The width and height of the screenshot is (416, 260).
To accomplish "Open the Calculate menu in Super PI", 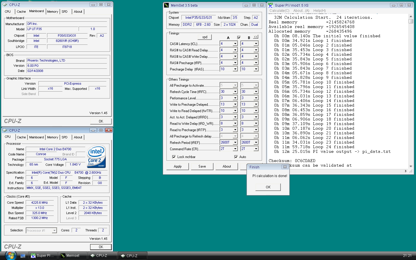I will point(279,11).
